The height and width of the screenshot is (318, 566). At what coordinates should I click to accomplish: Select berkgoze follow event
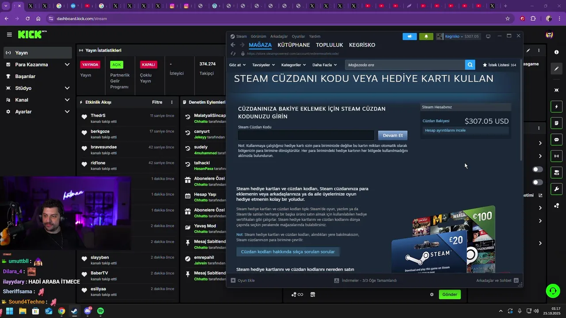[128, 134]
